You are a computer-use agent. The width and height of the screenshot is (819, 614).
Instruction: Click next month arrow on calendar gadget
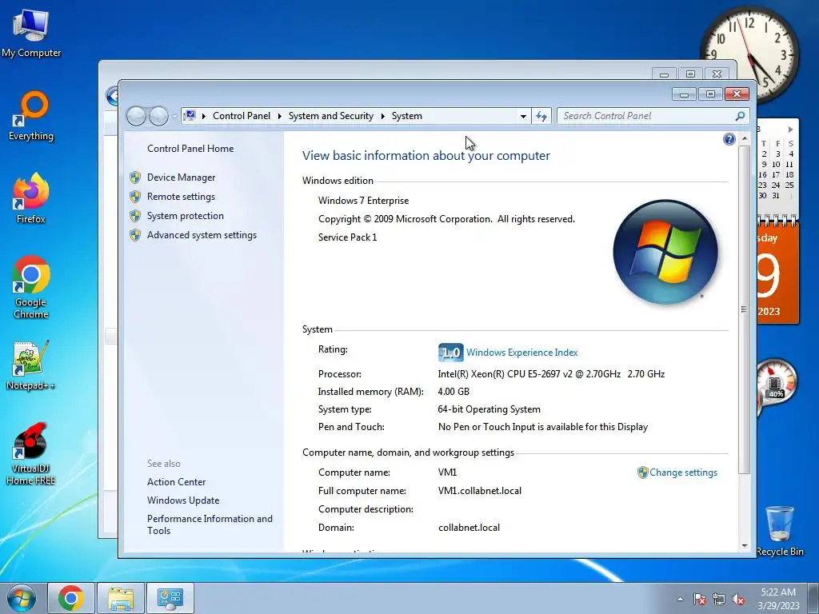point(791,129)
